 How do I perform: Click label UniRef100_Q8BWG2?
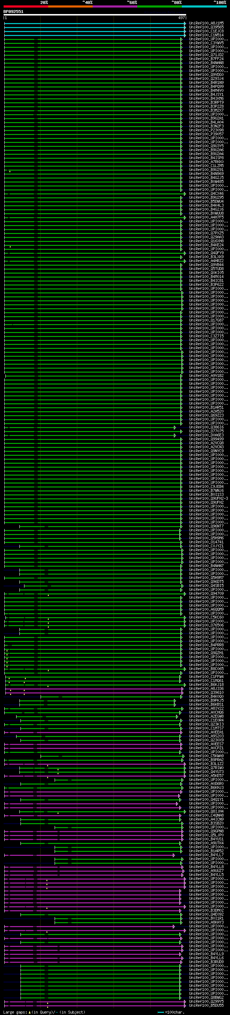point(206,997)
